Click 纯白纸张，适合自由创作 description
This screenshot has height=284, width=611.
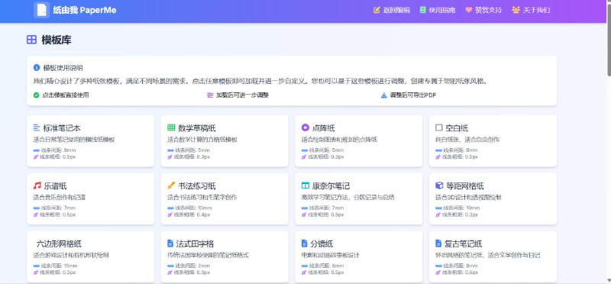[x=467, y=140]
